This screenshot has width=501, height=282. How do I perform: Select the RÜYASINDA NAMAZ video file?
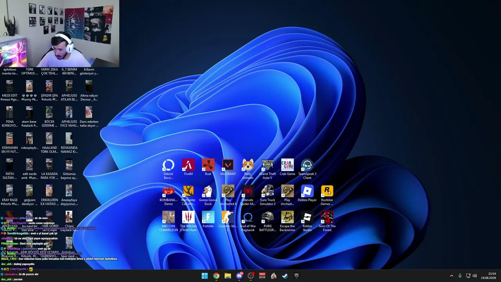pyautogui.click(x=69, y=143)
